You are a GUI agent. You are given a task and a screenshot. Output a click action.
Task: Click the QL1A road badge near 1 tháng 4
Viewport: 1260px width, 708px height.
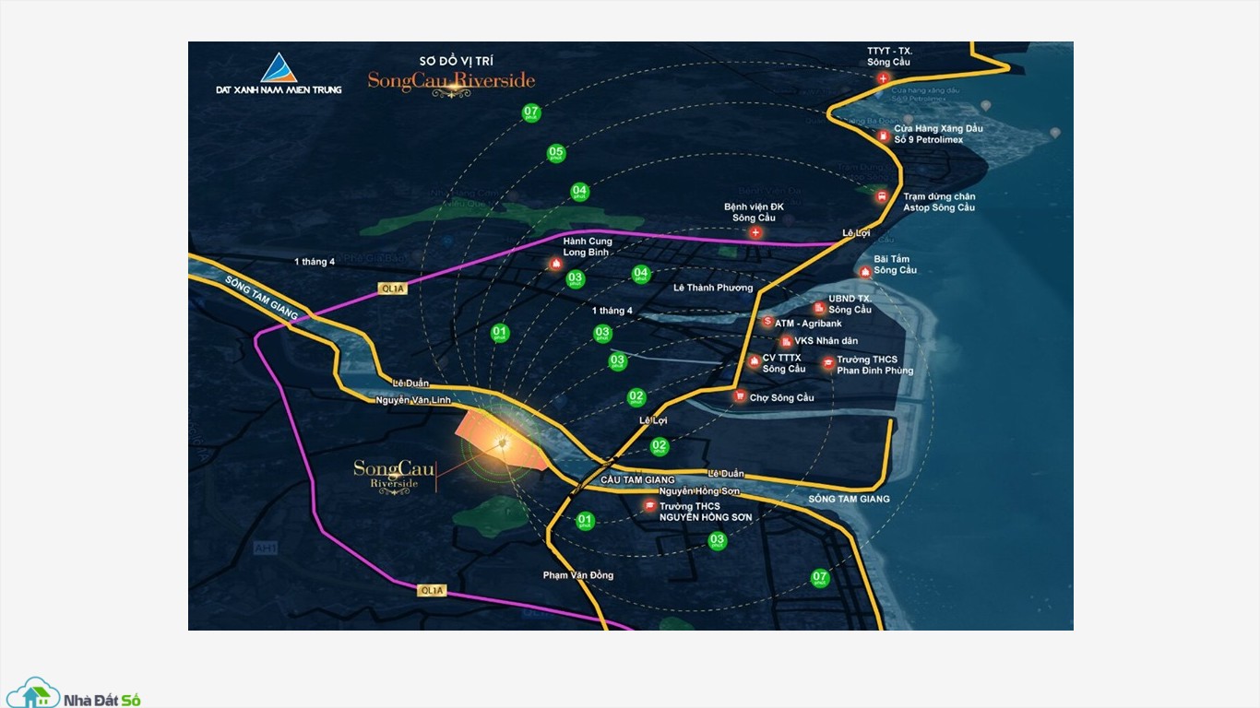[392, 289]
